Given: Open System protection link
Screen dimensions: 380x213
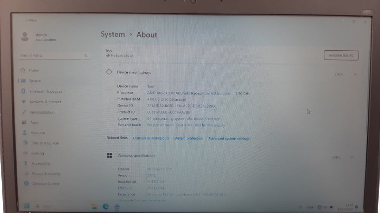Looking at the screenshot, I should (x=188, y=138).
